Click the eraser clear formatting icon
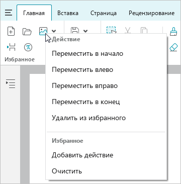 point(173,47)
